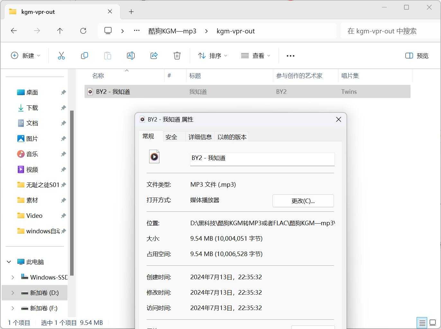This screenshot has width=441, height=329.
Task: Click the Cut scissors icon
Action: click(61, 56)
